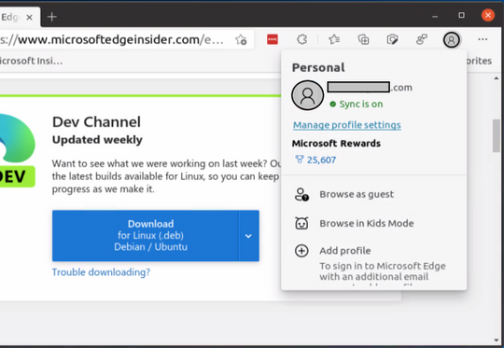Expand the download options dropdown arrow
The width and height of the screenshot is (504, 348).
248,236
